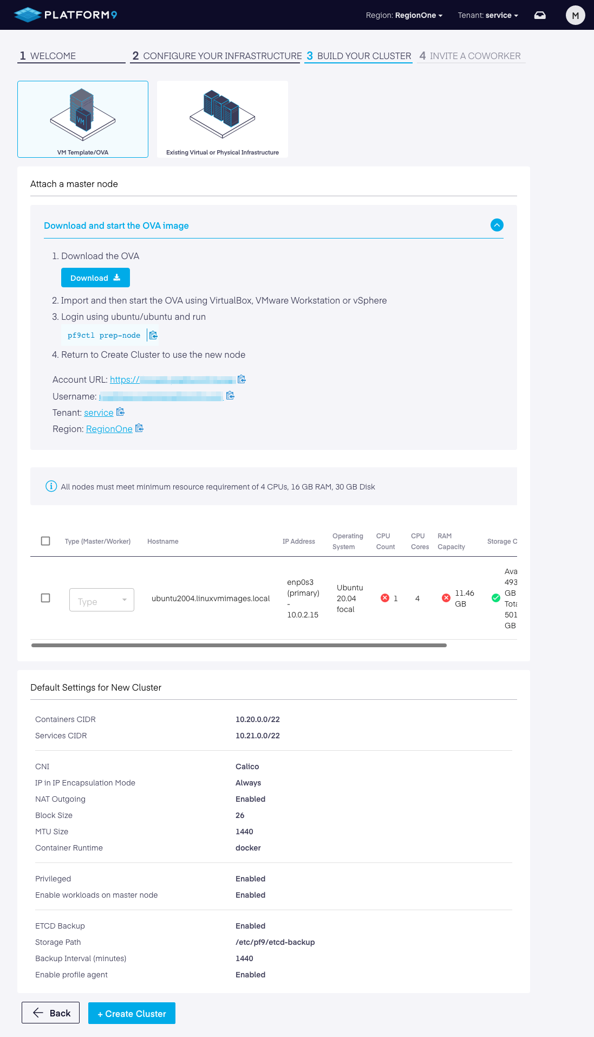The image size is (594, 1037).
Task: Open the notifications inbox icon
Action: click(540, 15)
